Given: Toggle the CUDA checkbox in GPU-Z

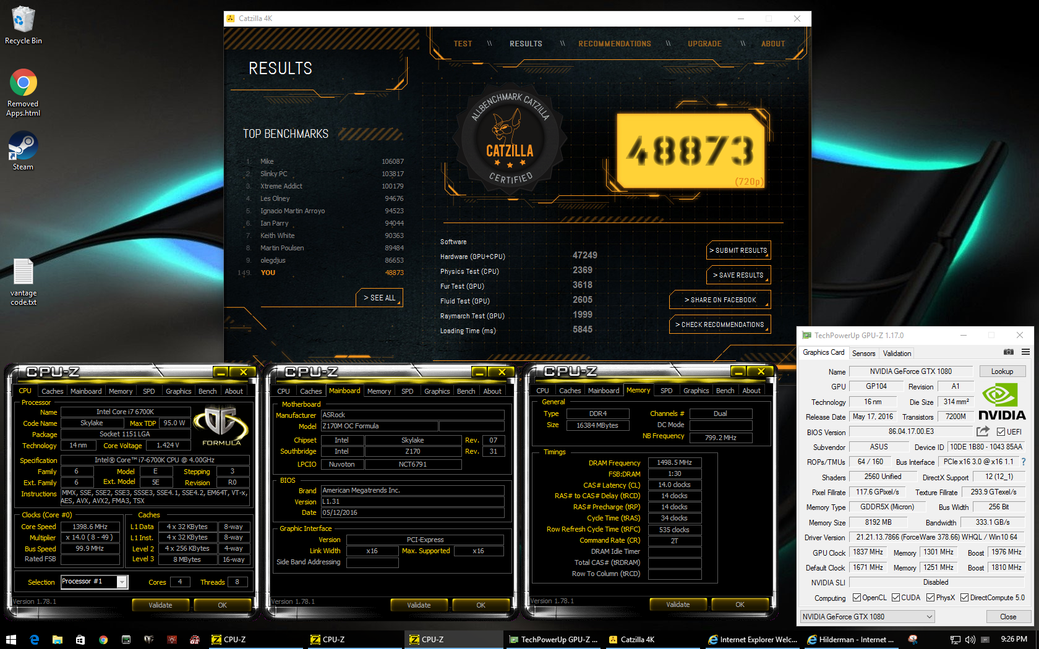Looking at the screenshot, I should click(896, 598).
